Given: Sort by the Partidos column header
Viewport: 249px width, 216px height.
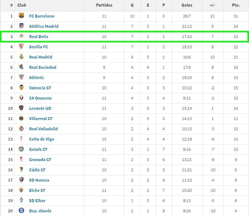Looking at the screenshot, I should 104,5.
